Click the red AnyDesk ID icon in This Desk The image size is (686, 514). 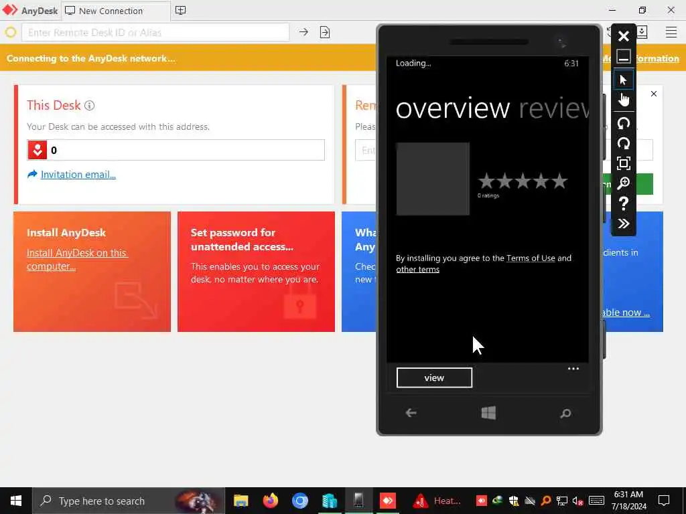coord(38,150)
